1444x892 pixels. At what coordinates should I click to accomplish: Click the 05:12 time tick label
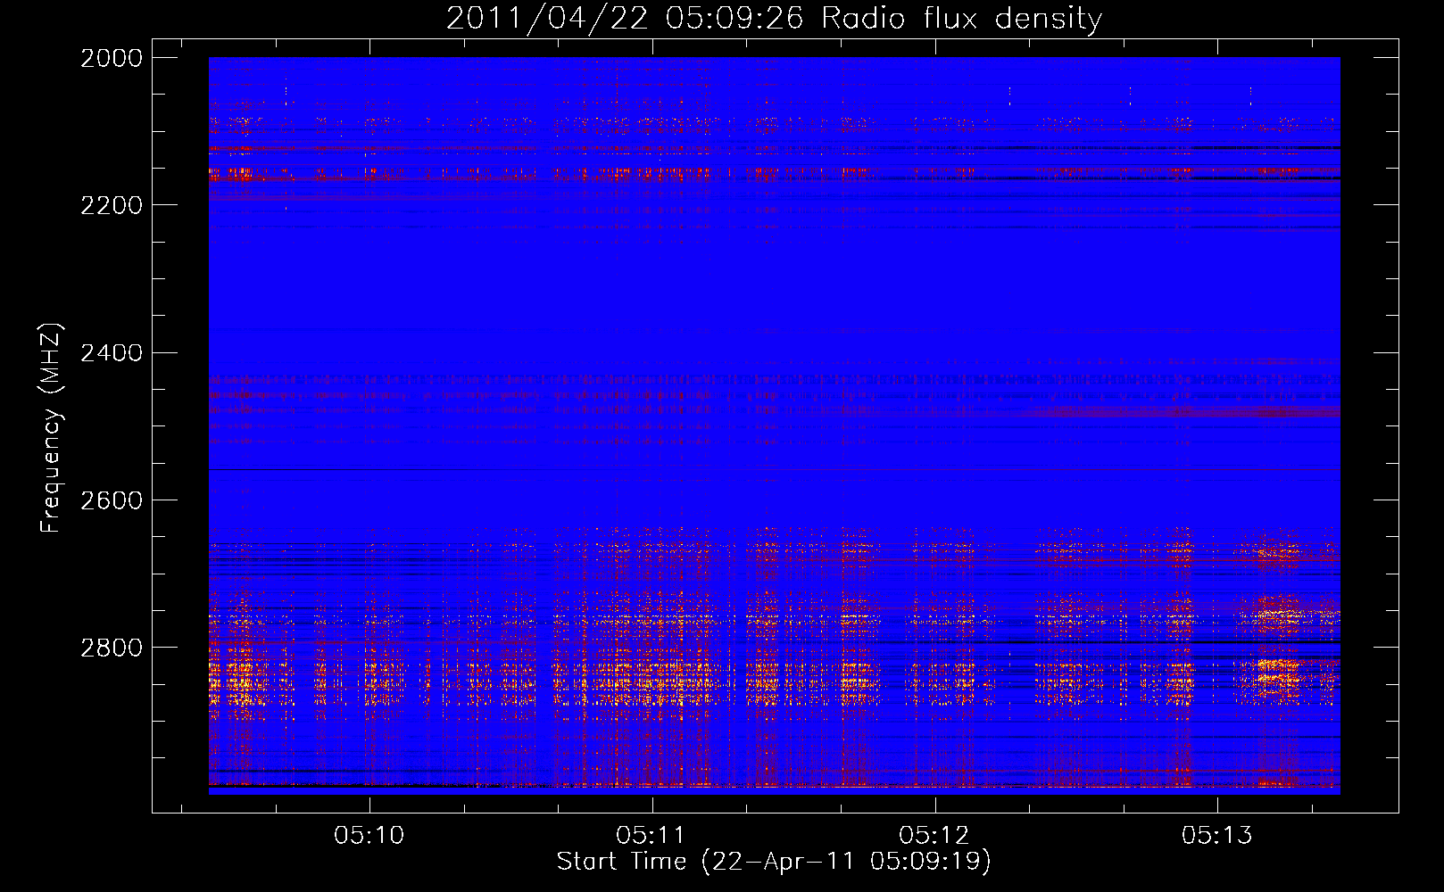(934, 836)
